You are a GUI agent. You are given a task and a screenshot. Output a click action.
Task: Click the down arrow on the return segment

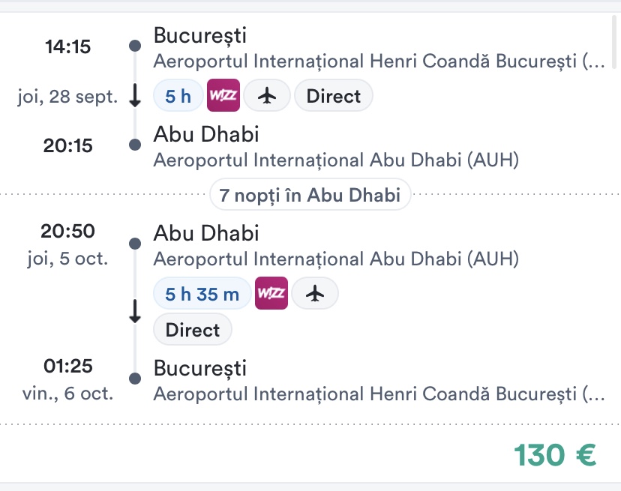(135, 311)
